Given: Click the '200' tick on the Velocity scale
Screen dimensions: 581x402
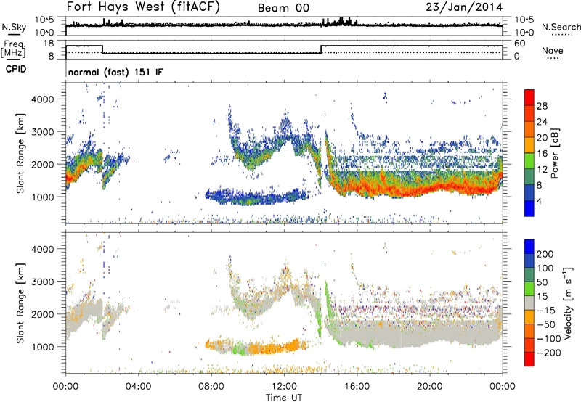Looking at the screenshot, I should 545,254.
